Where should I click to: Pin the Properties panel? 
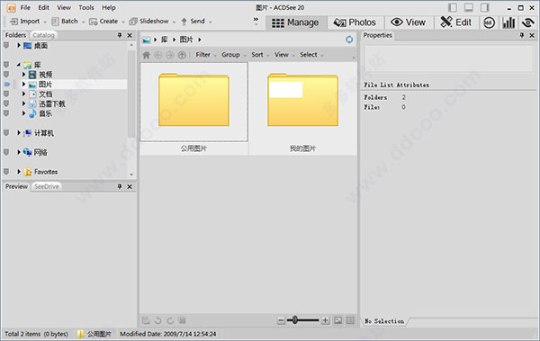click(522, 35)
